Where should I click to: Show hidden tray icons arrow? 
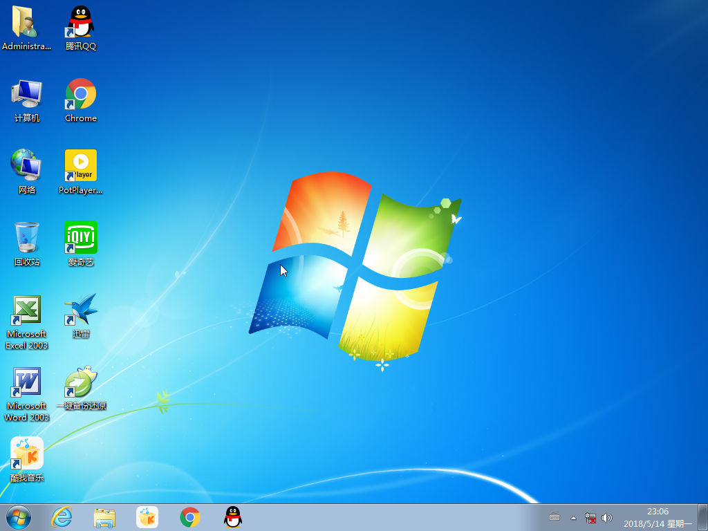coord(573,518)
